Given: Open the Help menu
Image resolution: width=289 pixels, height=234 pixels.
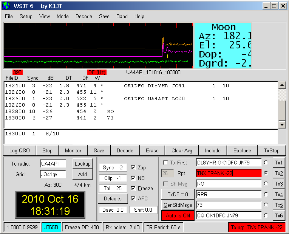Looking at the screenshot, I should [139, 16].
